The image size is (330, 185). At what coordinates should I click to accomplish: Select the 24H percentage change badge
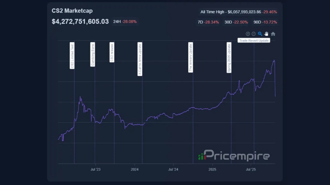click(125, 22)
